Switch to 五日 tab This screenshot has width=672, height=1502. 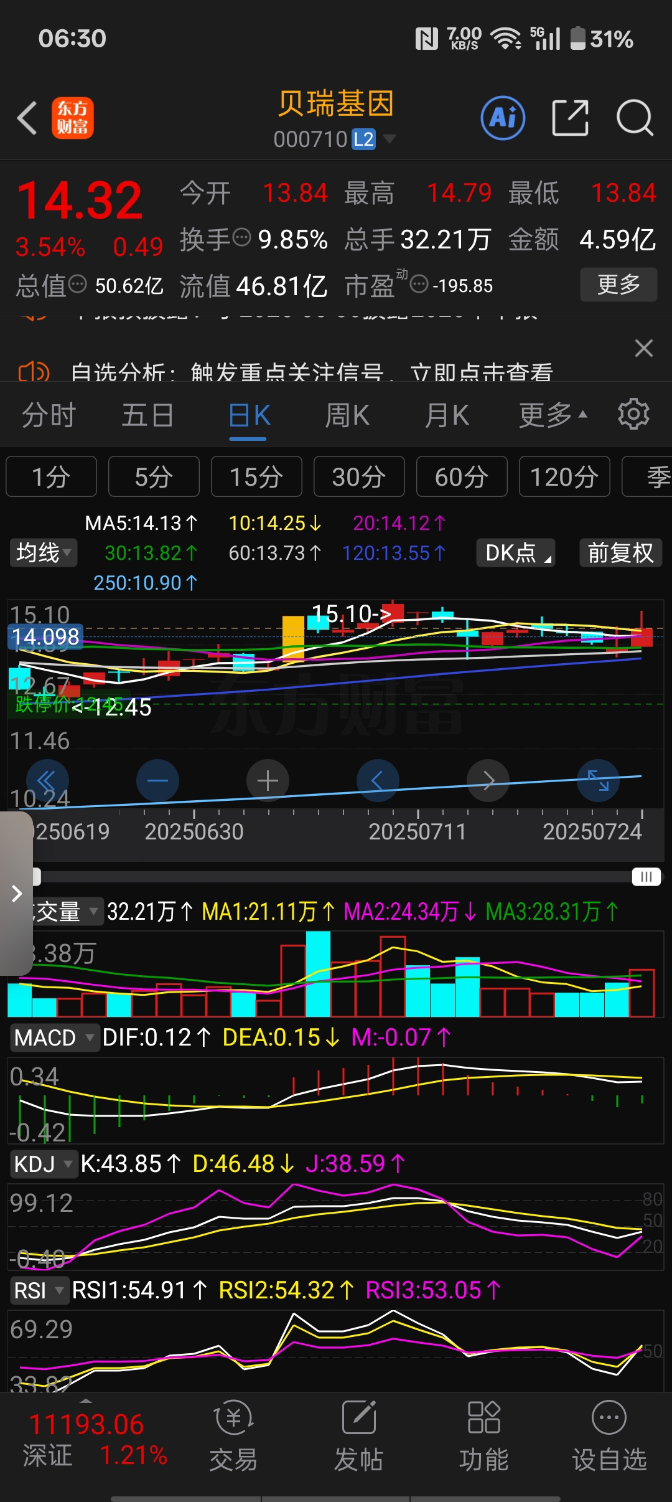coord(147,415)
